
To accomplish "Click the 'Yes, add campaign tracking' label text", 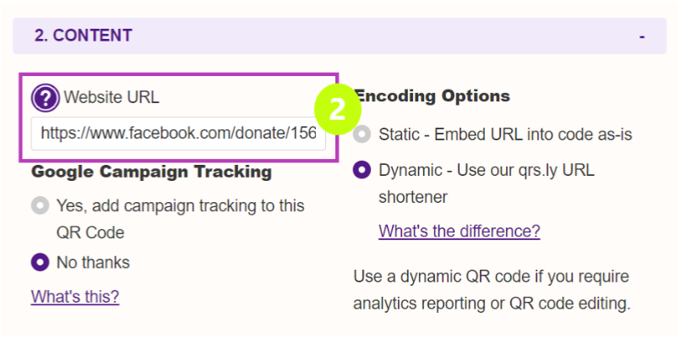I will [x=181, y=219].
